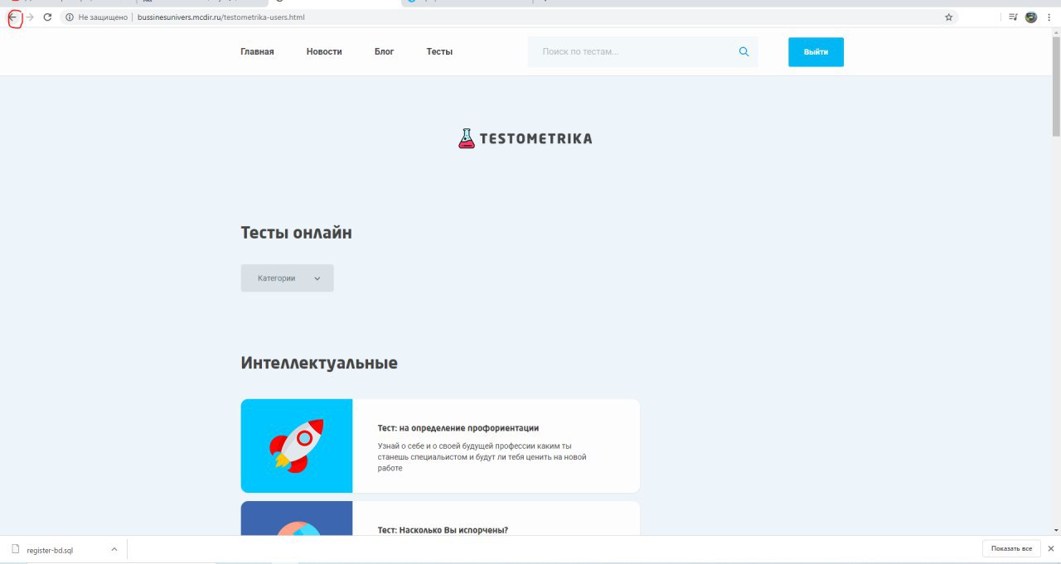Click Показать все downloads button
Image resolution: width=1061 pixels, height=564 pixels.
(x=1011, y=549)
